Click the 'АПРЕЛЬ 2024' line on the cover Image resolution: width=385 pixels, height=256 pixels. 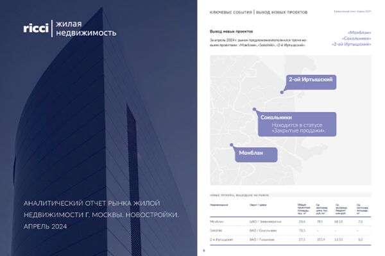45,227
